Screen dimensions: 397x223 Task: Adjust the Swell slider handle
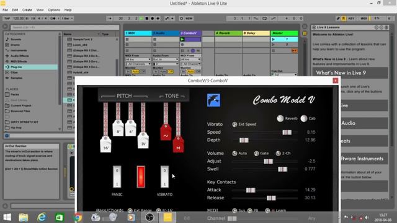point(283,169)
